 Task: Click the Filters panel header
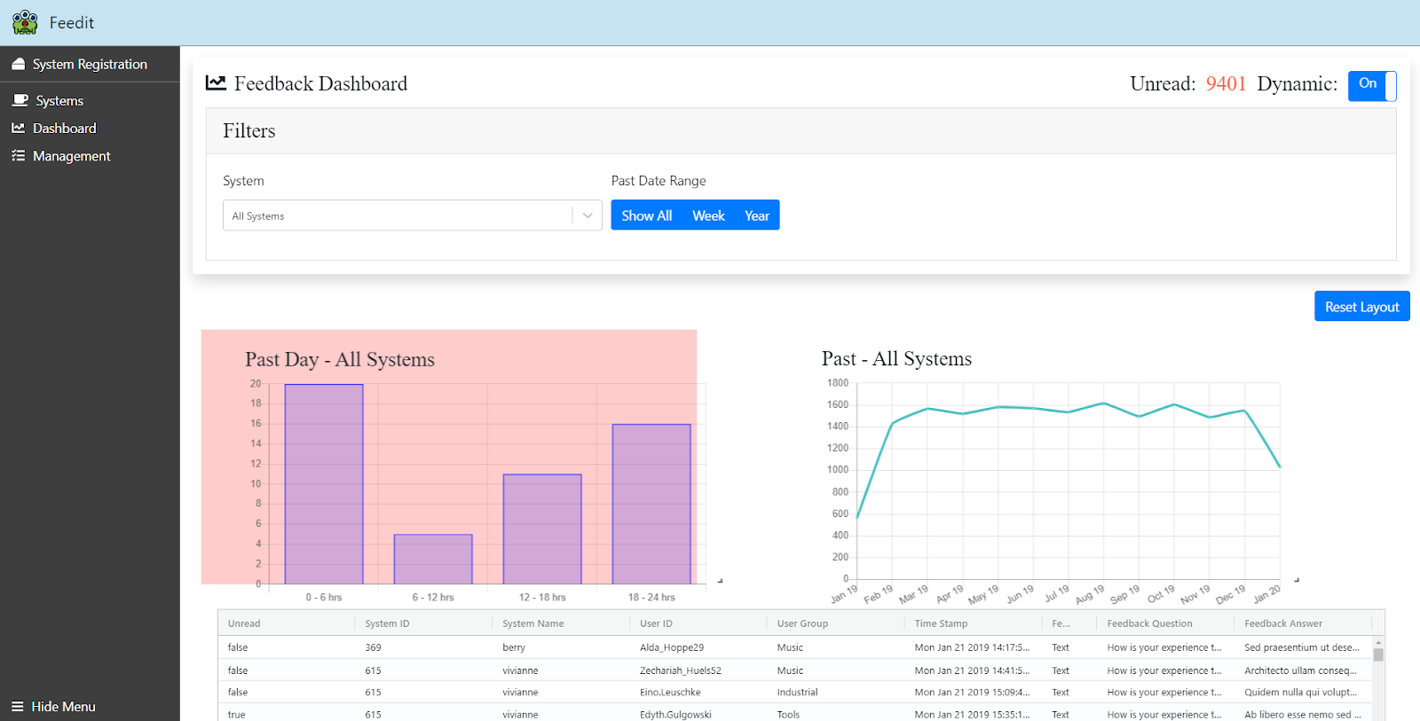801,131
